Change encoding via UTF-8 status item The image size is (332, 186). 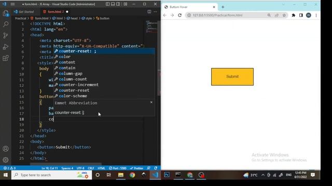[x=80, y=168]
